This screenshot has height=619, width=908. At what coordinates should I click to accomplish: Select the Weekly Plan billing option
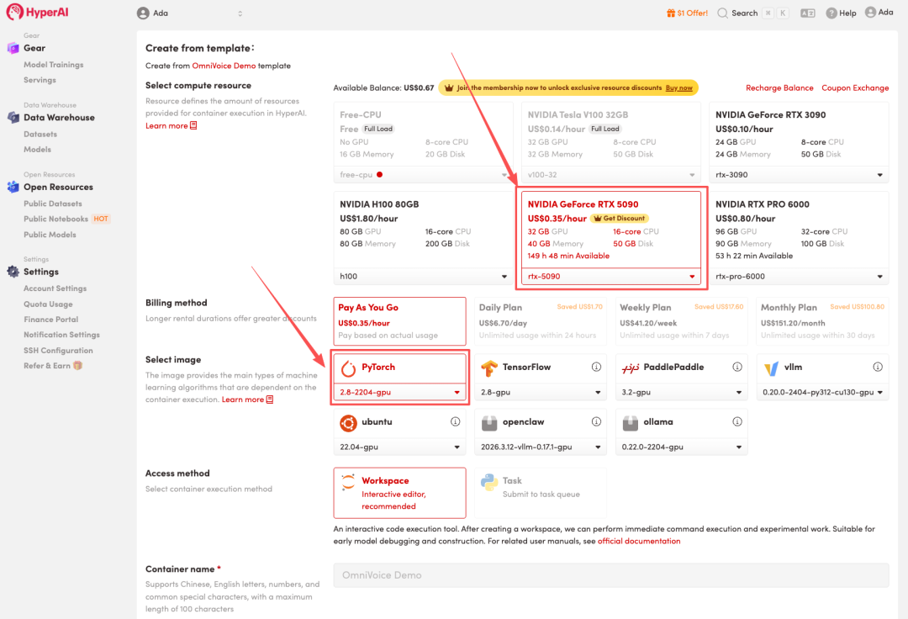[681, 321]
